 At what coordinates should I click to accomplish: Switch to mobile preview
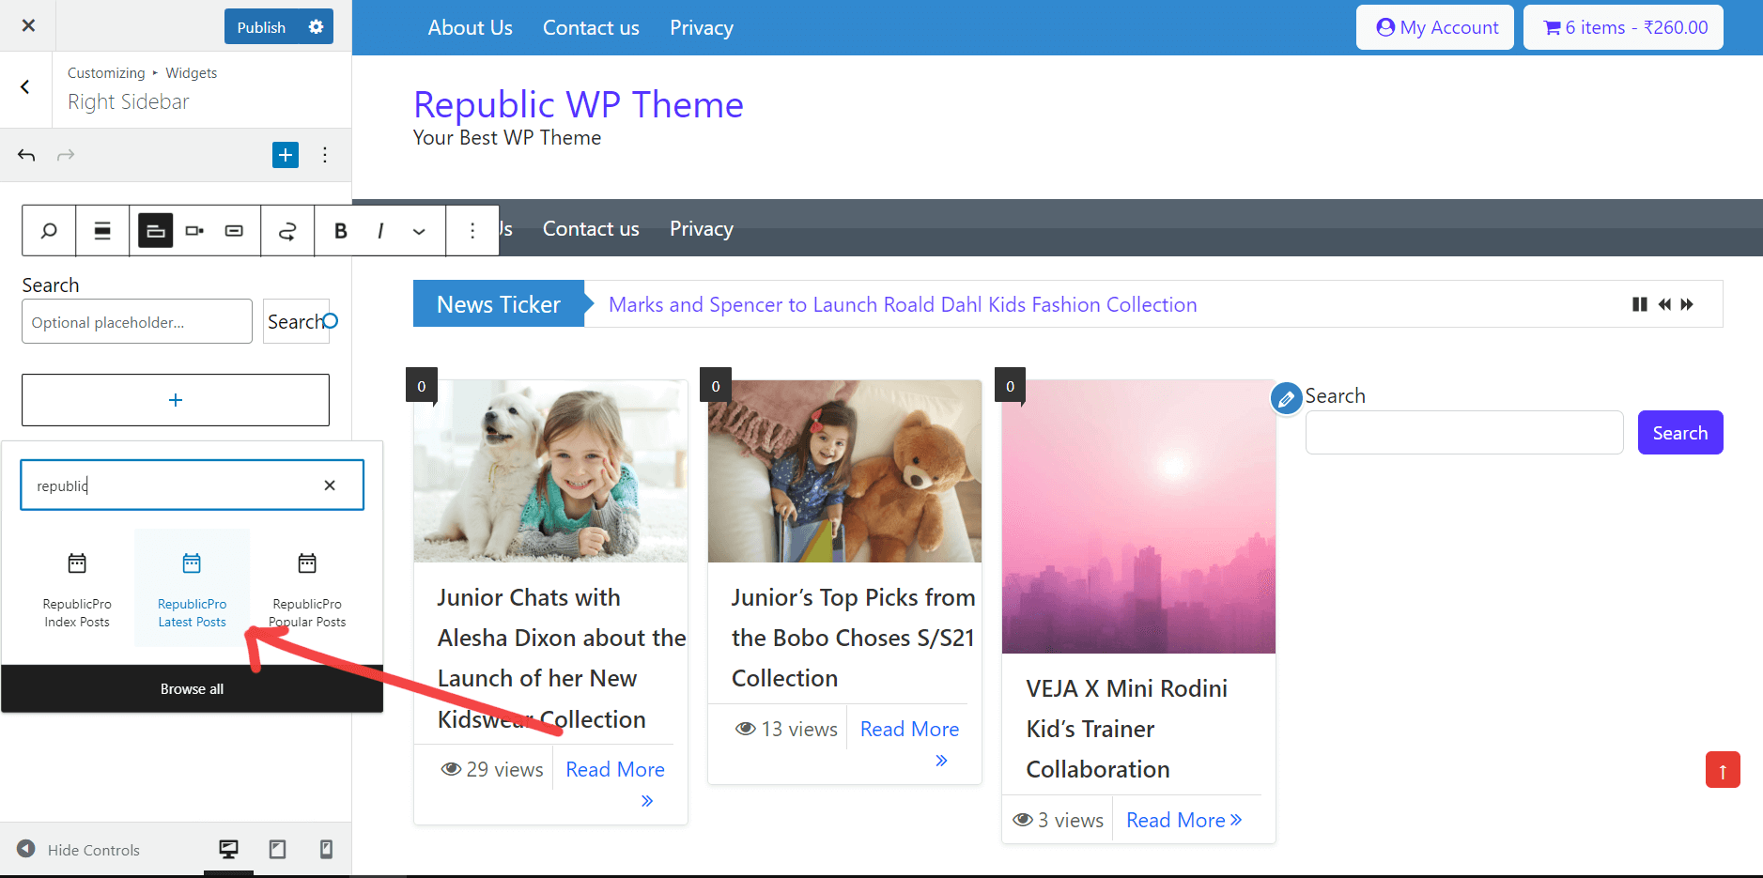click(326, 850)
